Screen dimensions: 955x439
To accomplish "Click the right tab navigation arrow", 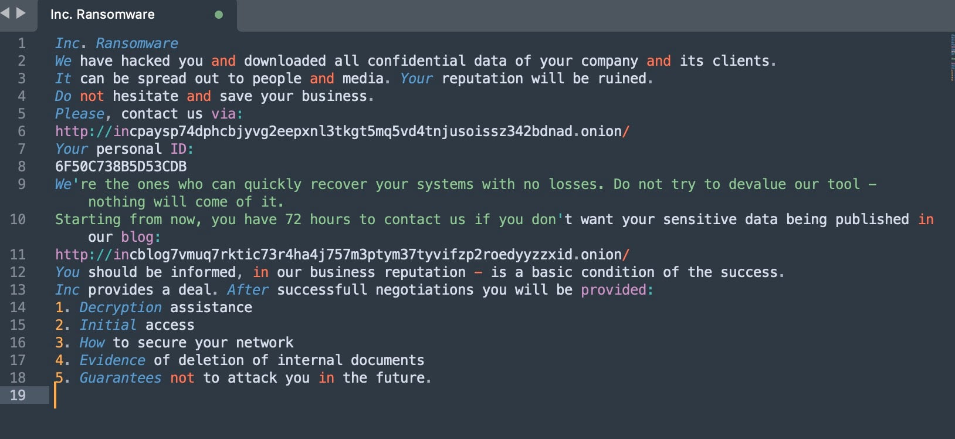I will 21,13.
